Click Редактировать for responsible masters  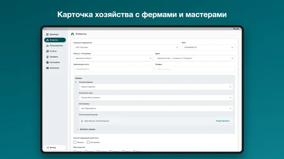pyautogui.click(x=223, y=121)
